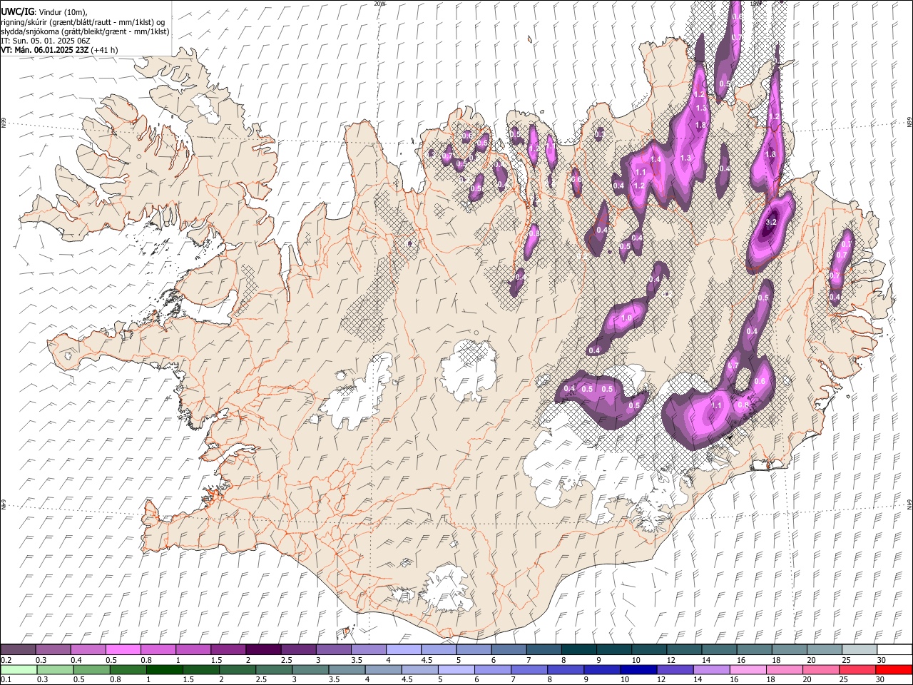Click the 20W longitude label at top

379,4
